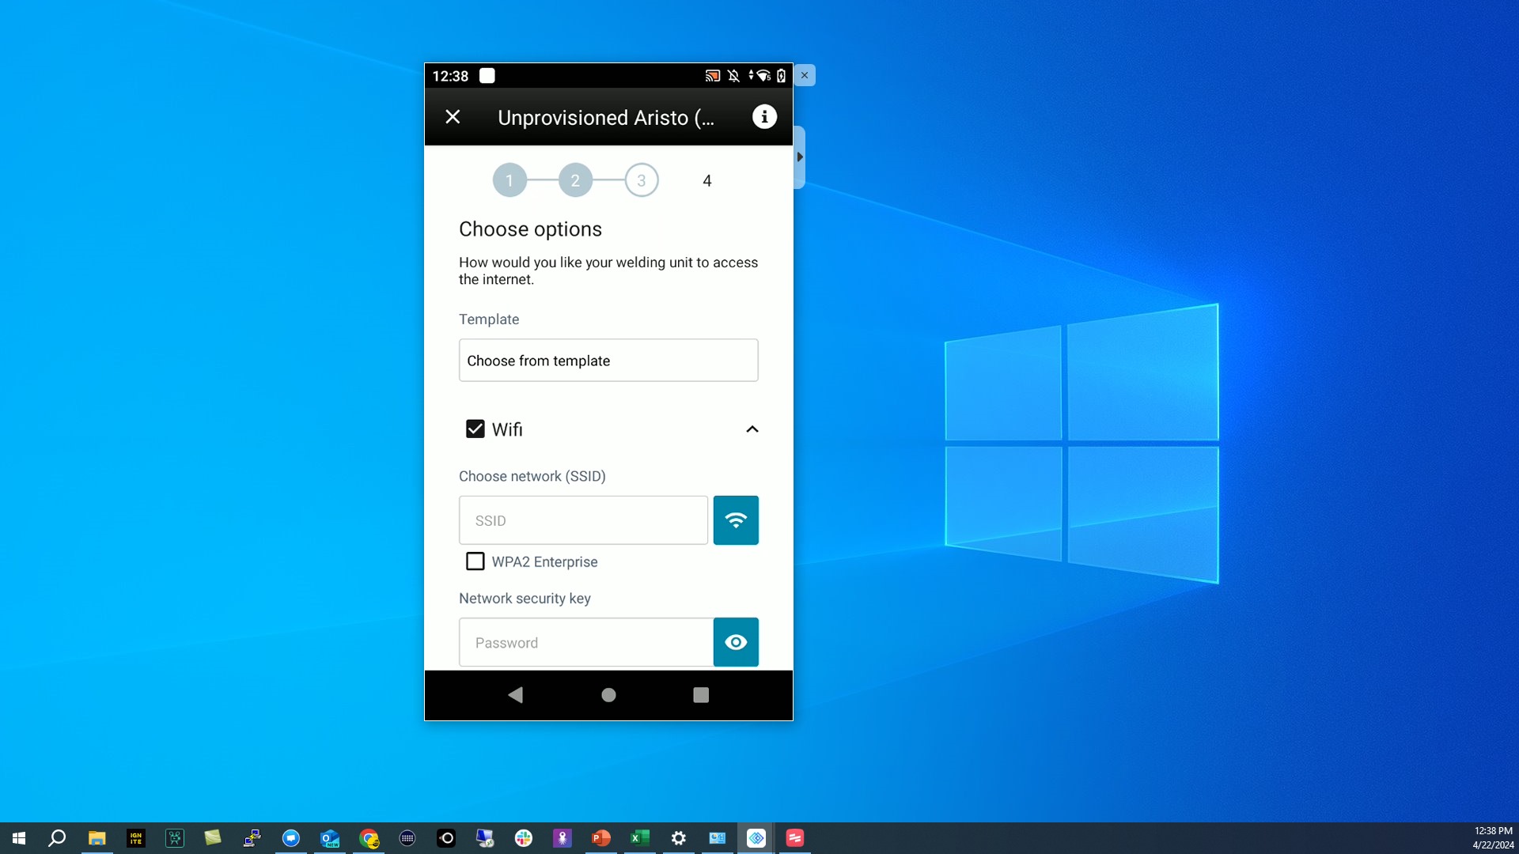Go to step 1 in the progress stepper
Viewport: 1519px width, 854px height.
pyautogui.click(x=509, y=180)
